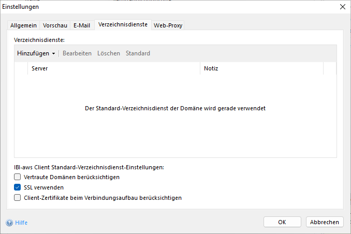
Task: Sort by the Server column header
Action: (x=114, y=68)
